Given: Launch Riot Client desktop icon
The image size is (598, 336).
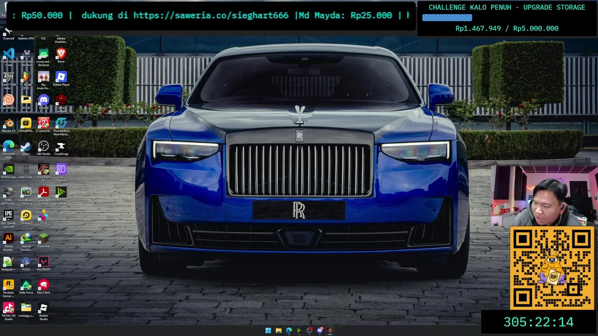Looking at the screenshot, I should (43, 287).
